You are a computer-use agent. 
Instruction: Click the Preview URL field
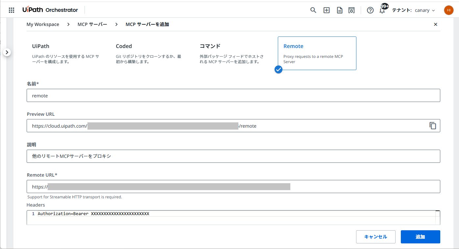[x=233, y=126]
